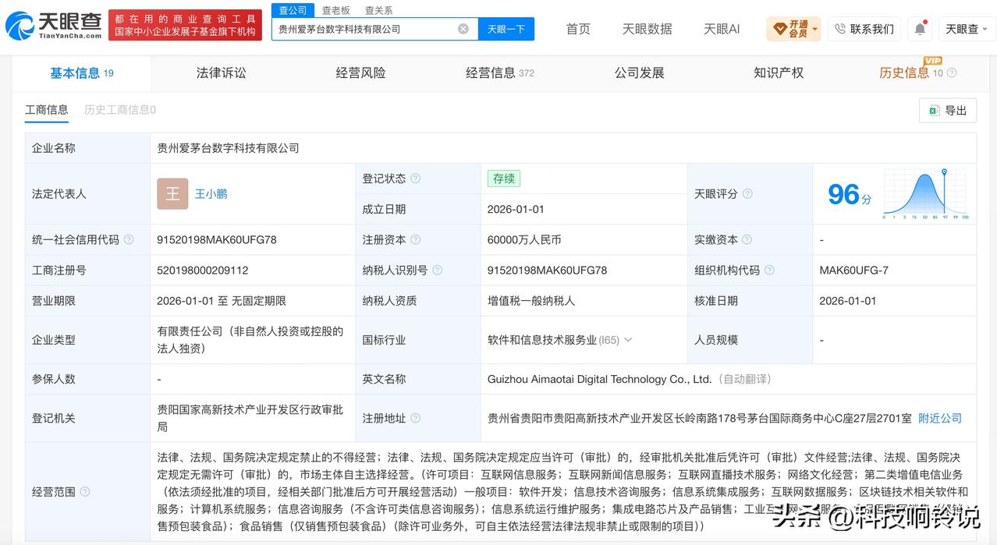
Task: Select the 法律诉讼 section tab
Action: point(222,73)
